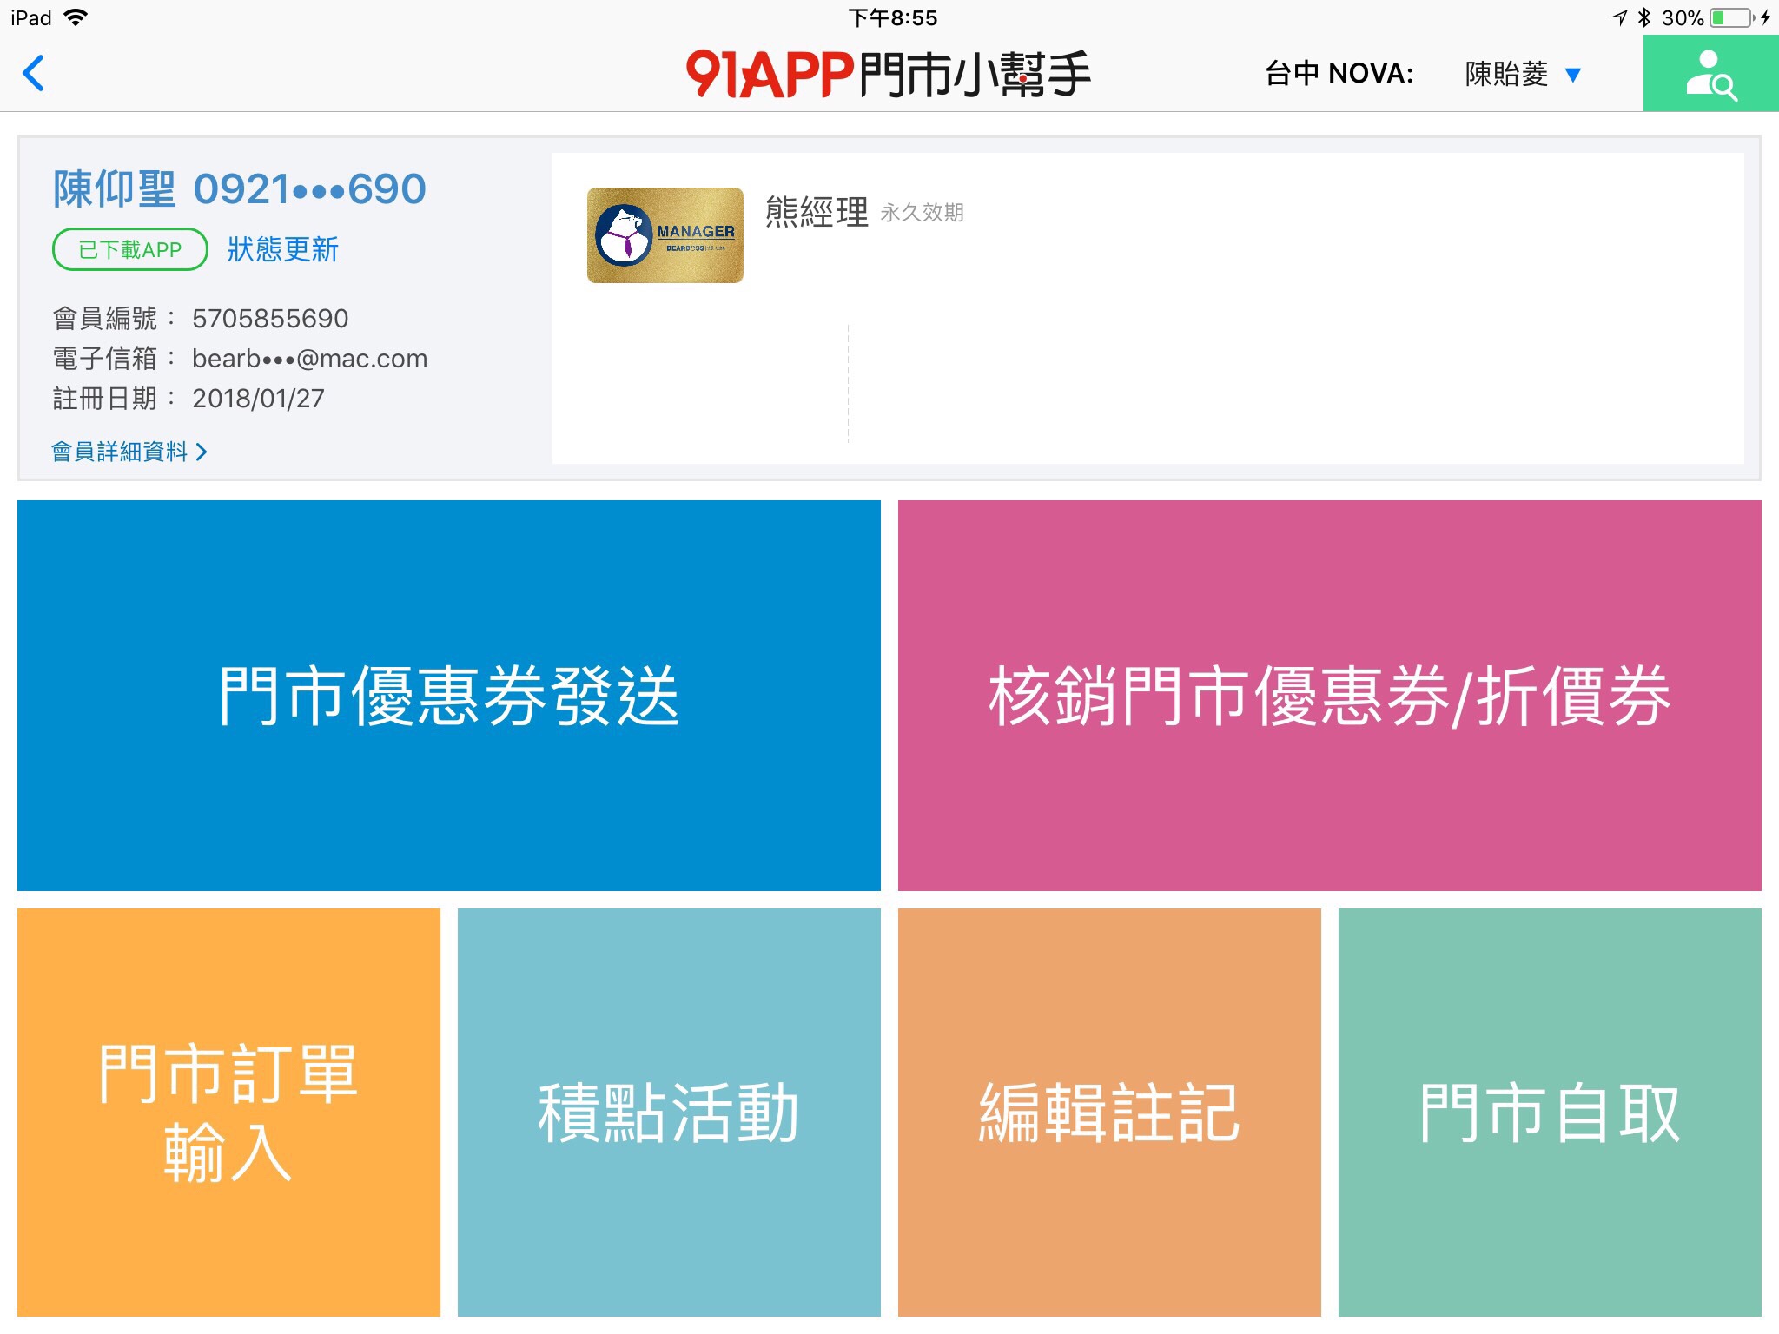Screen dimensions: 1779x1334
Task: Open 門市優惠券發送 tile
Action: tap(448, 695)
